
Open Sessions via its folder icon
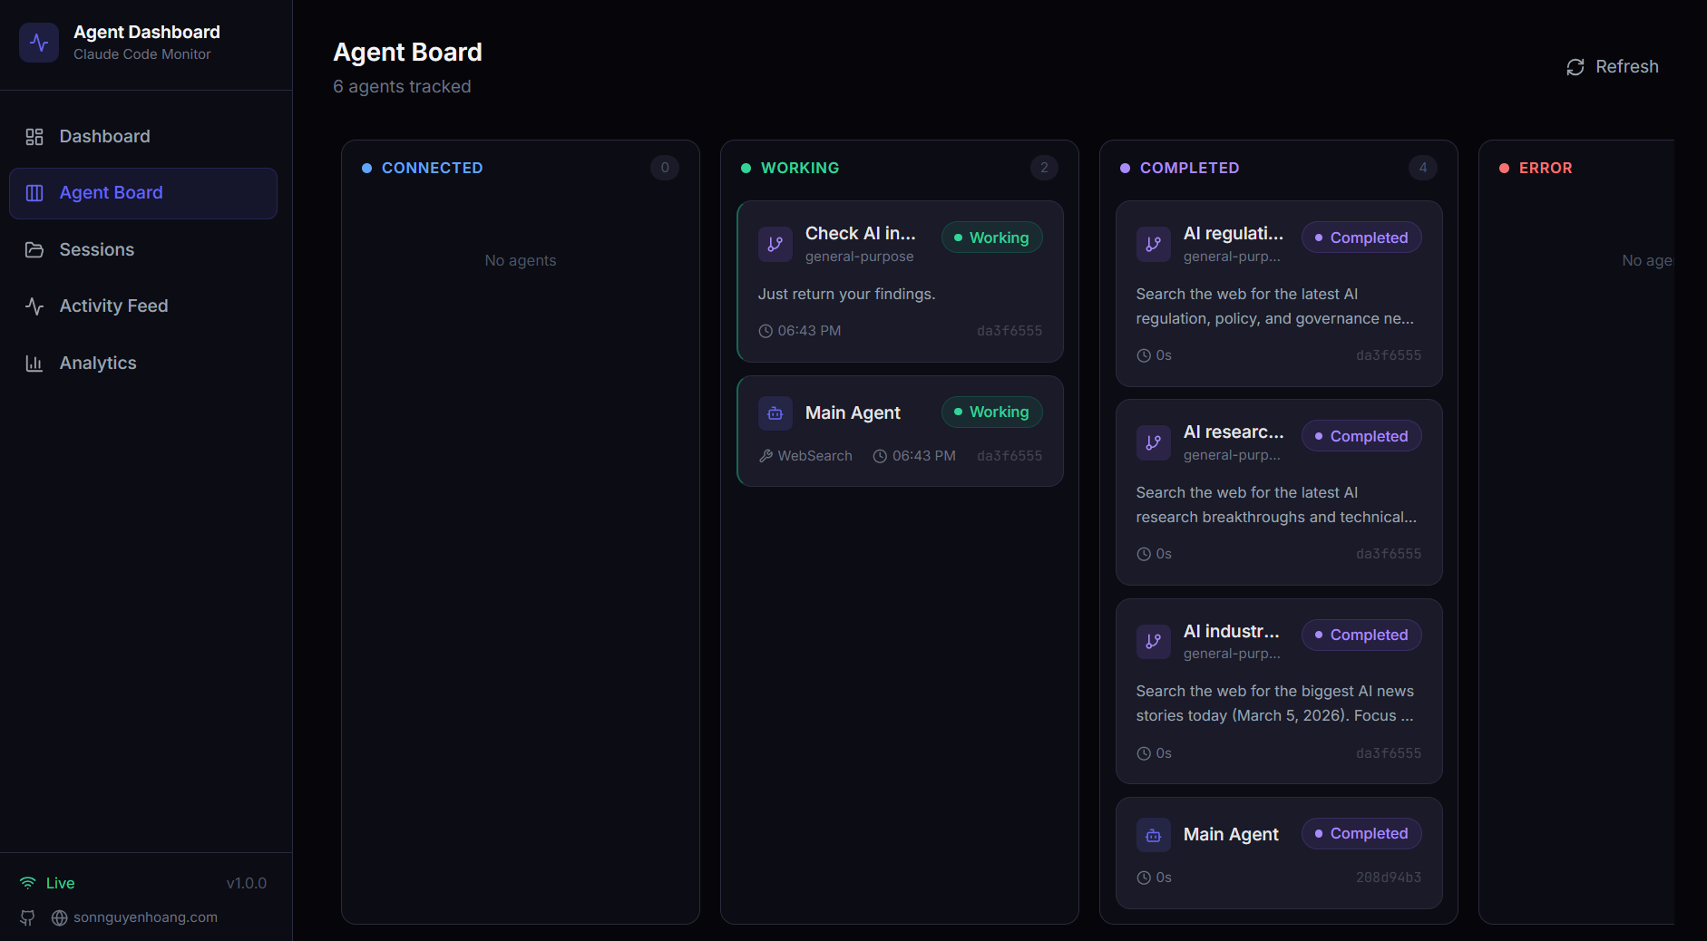pyautogui.click(x=35, y=249)
